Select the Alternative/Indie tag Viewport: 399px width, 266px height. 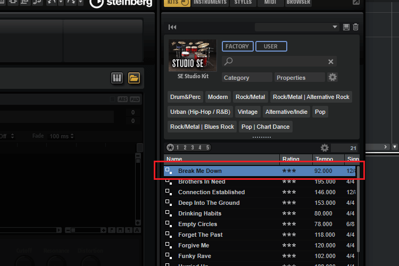click(x=286, y=112)
